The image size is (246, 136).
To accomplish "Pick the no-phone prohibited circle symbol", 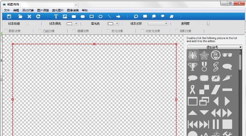I will [x=216, y=55].
